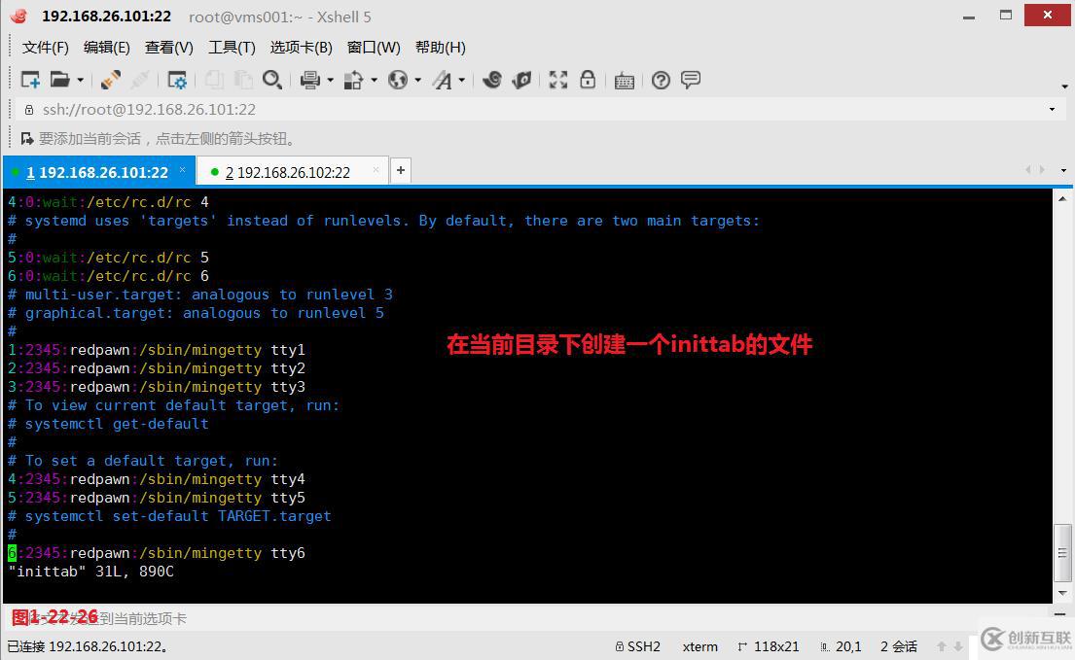Expand the address bar dropdown arrow
The image size is (1075, 660).
tap(1052, 110)
